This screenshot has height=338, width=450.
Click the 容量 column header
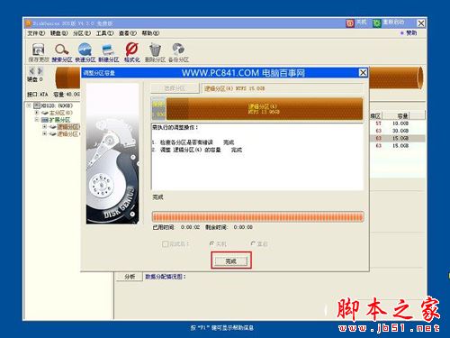[402, 115]
